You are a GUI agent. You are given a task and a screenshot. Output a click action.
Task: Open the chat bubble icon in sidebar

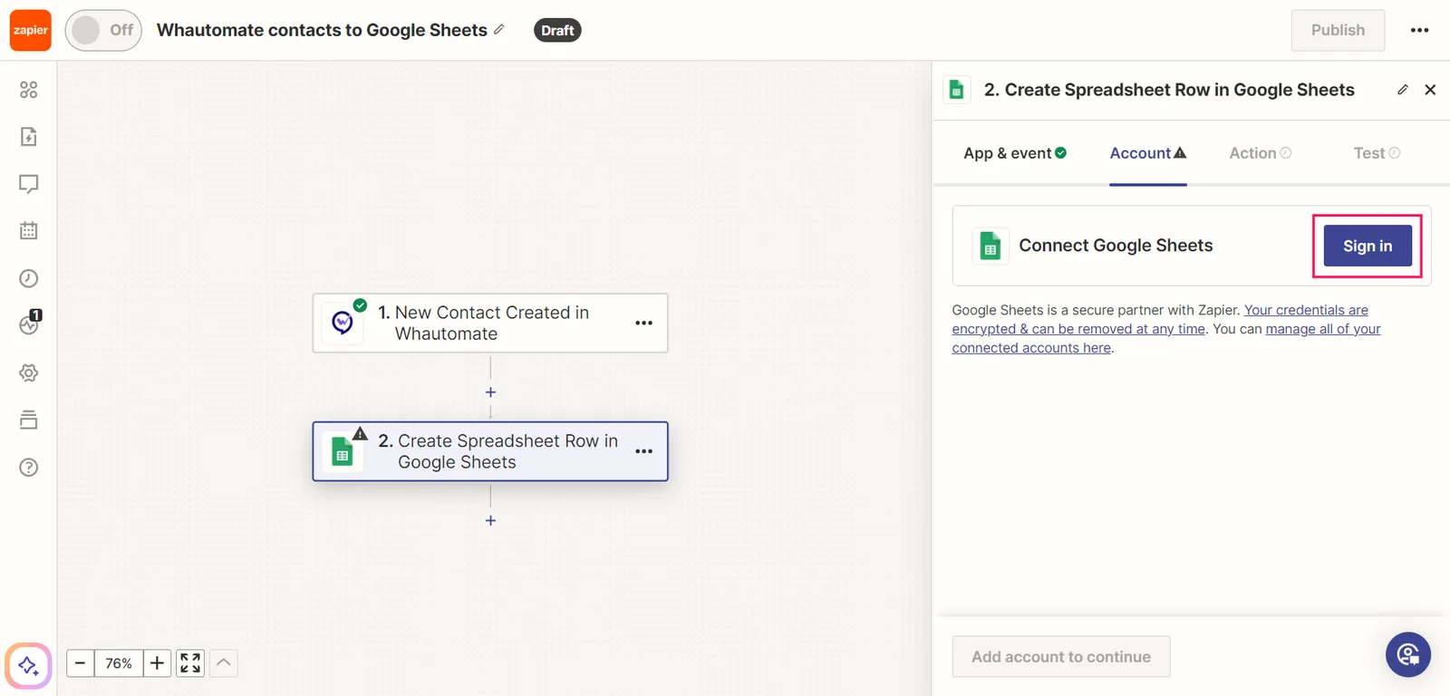point(29,184)
